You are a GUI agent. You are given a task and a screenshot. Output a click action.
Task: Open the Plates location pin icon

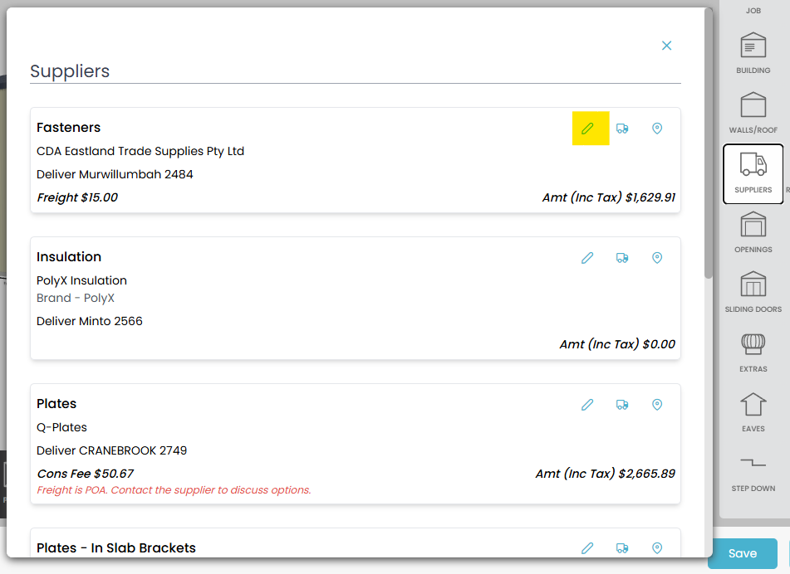coord(657,405)
